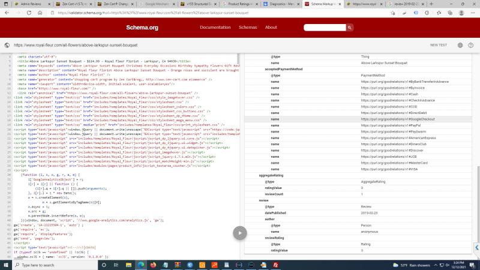
Task: Select the reviewRating row
Action: tap(358, 238)
